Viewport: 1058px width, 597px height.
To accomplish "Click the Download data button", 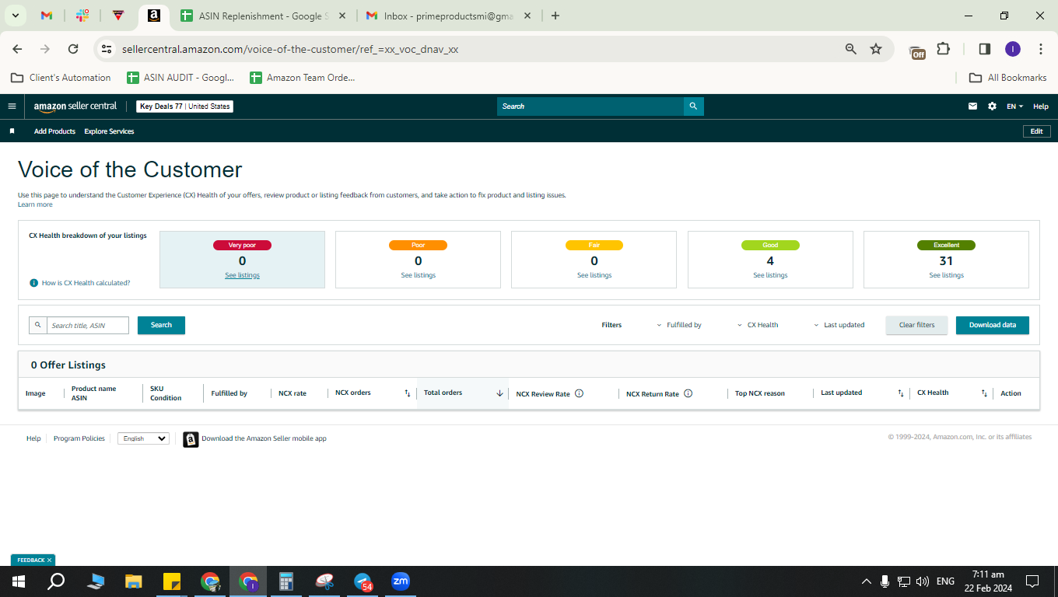I will (x=993, y=325).
